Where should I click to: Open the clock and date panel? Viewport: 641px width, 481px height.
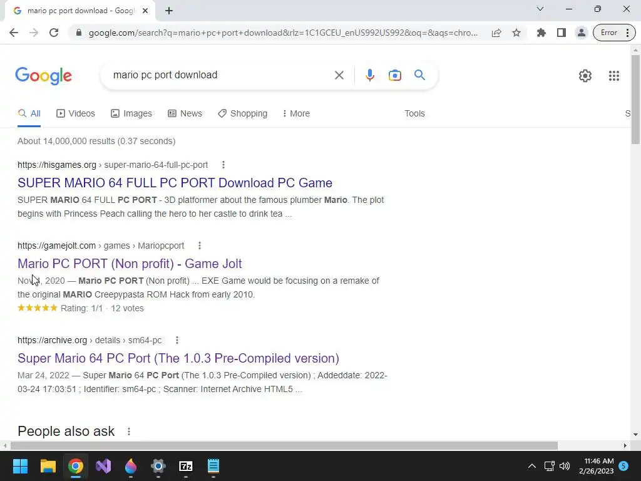pos(597,466)
